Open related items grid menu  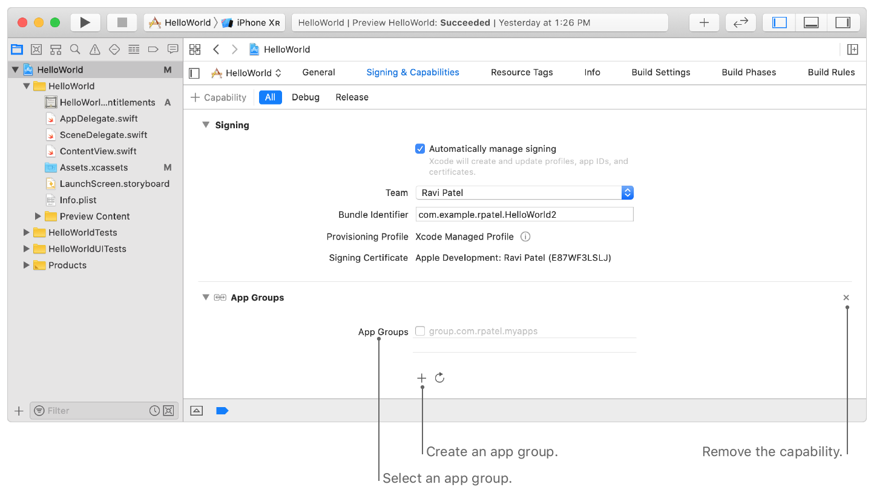pos(195,50)
